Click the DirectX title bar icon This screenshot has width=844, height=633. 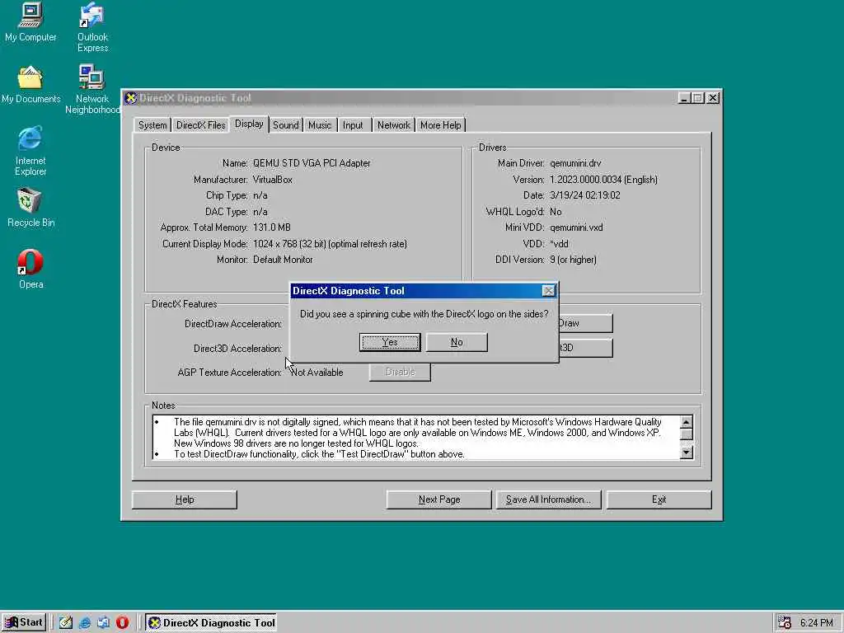click(130, 98)
